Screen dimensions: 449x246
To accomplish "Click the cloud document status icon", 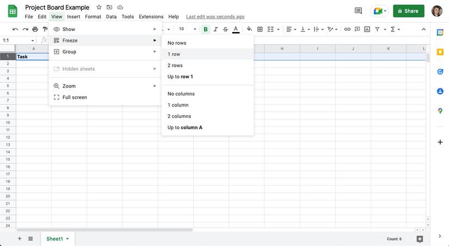I will click(x=120, y=7).
